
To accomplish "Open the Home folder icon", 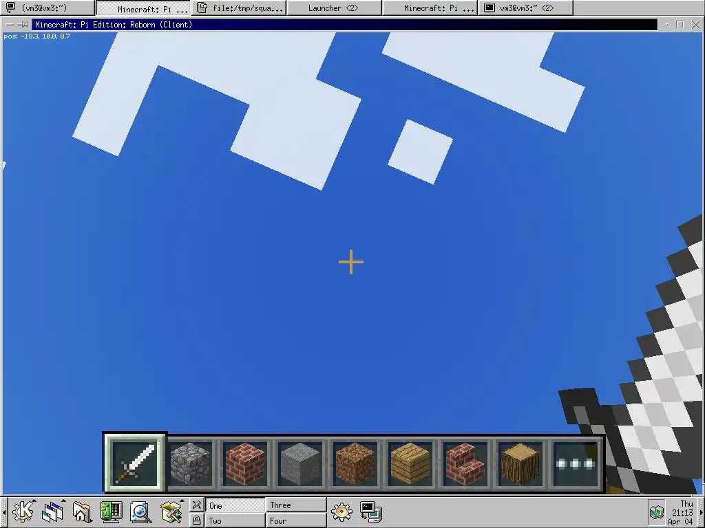I will pos(82,513).
